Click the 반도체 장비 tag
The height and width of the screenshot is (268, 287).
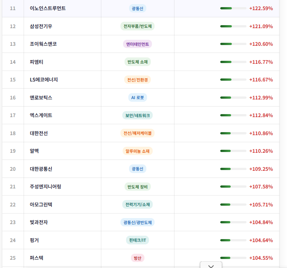point(137,187)
